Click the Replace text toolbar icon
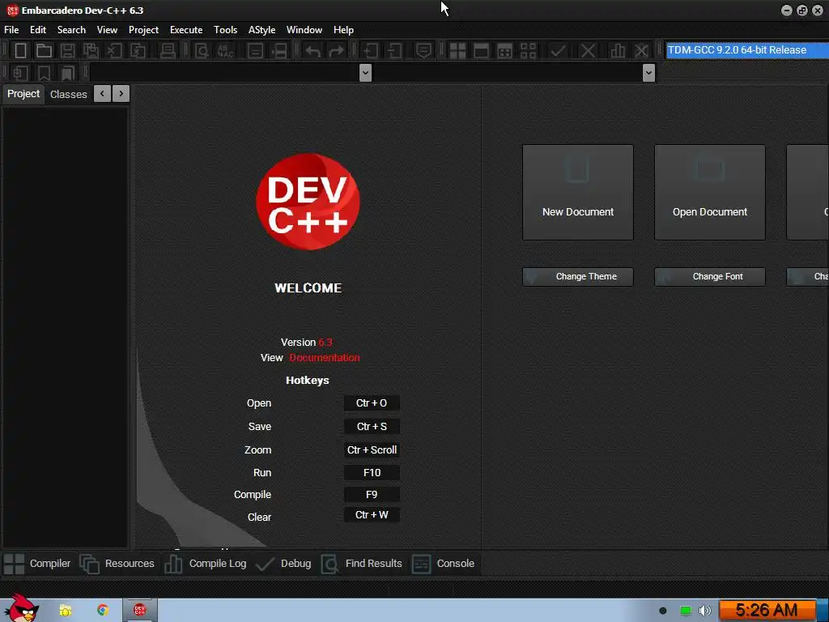This screenshot has width=829, height=622. (x=226, y=51)
